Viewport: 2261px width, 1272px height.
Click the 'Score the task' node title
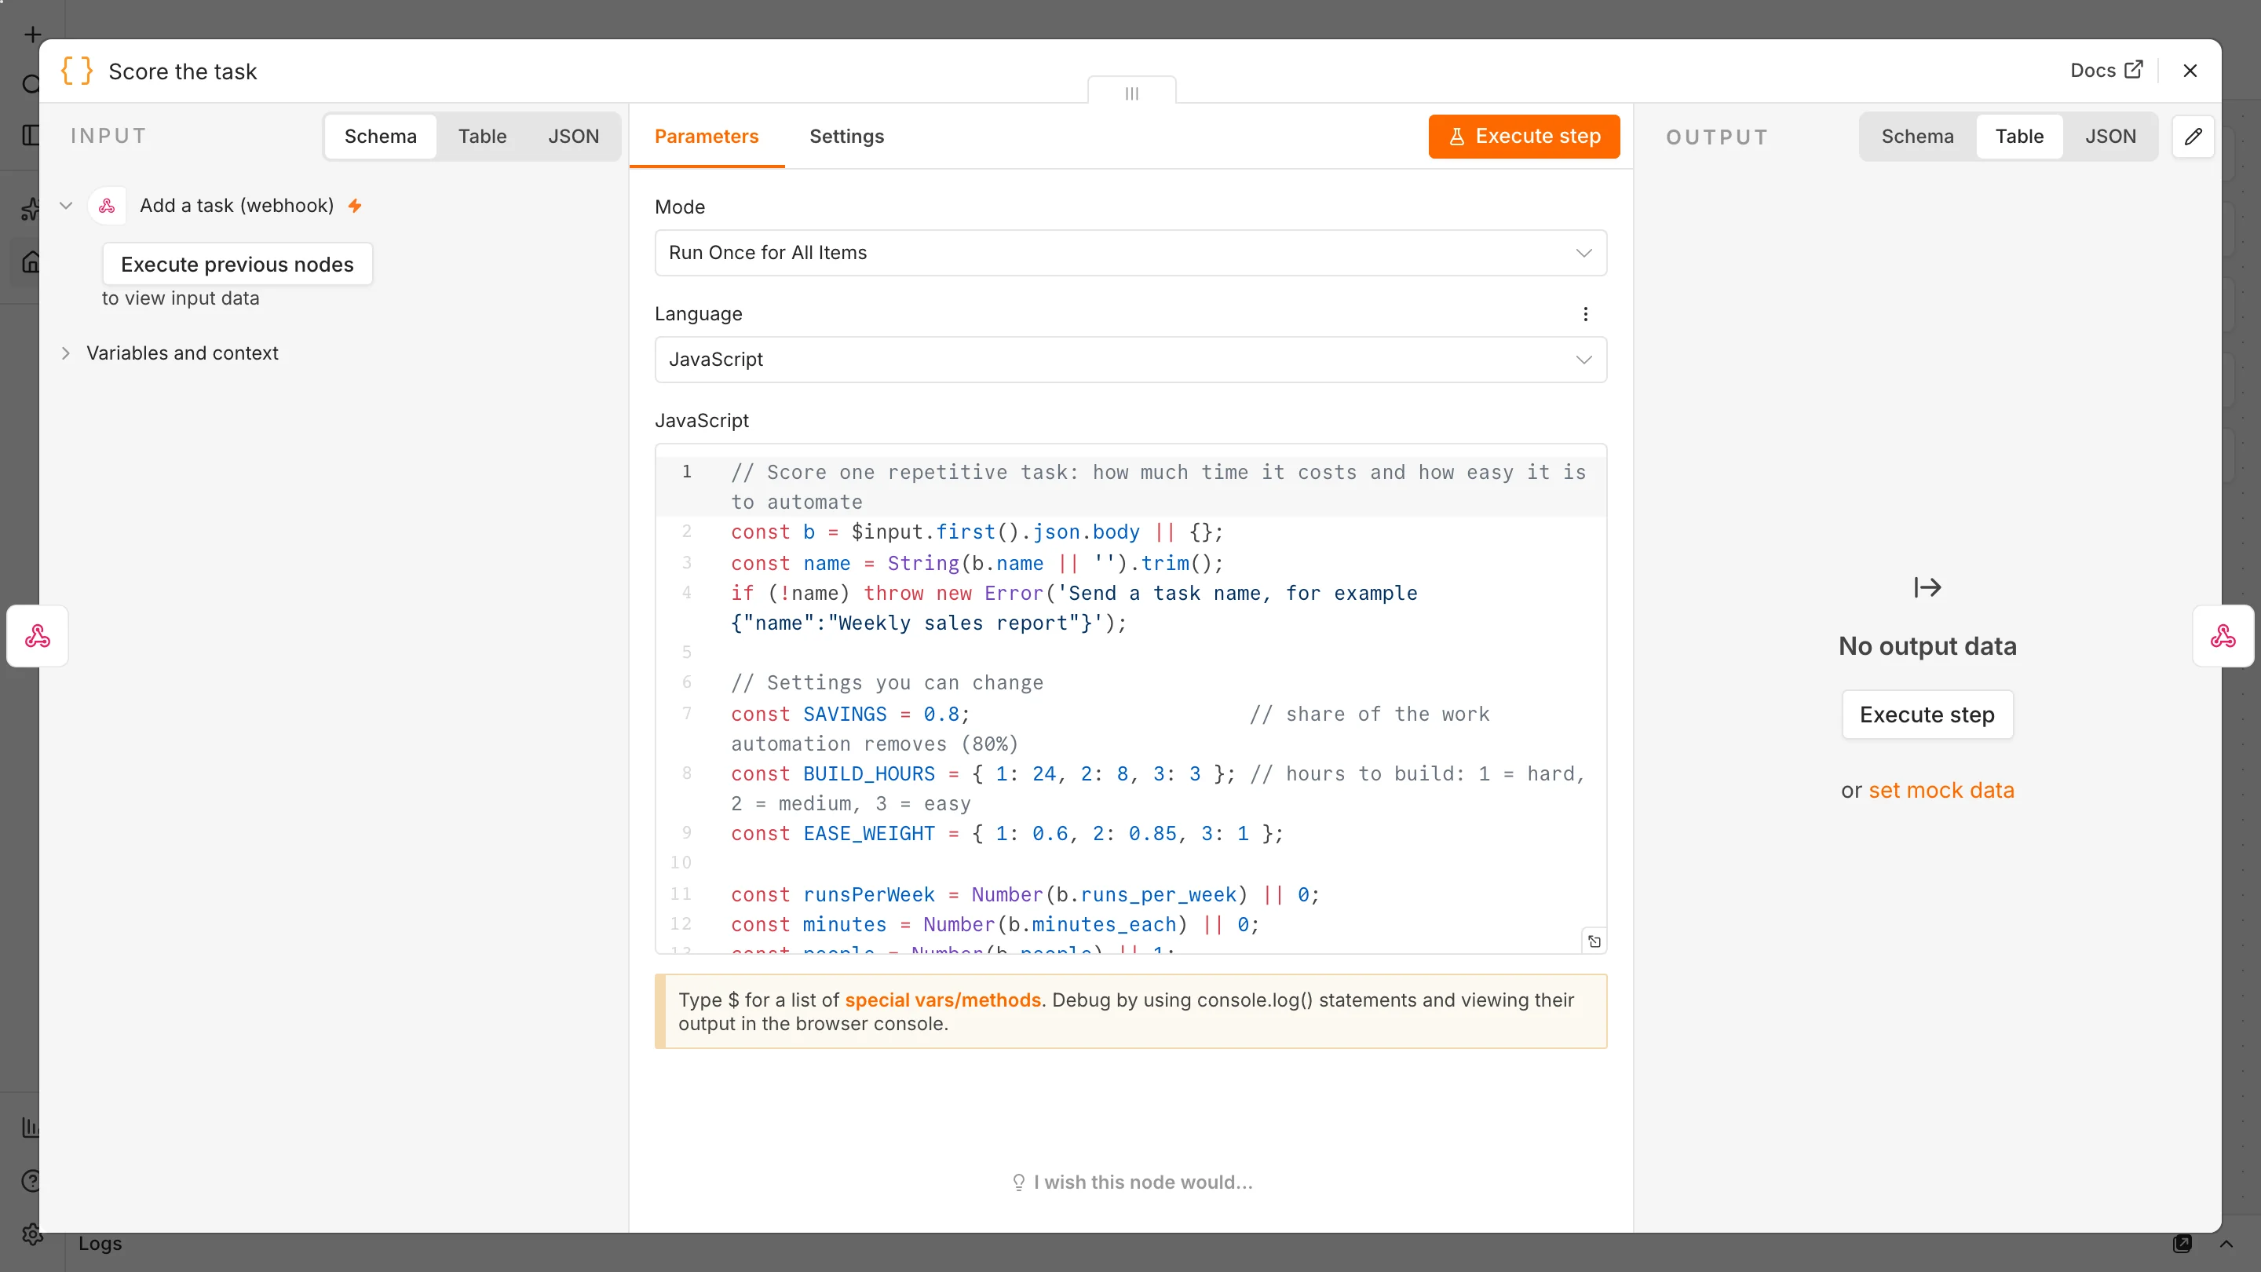(183, 71)
